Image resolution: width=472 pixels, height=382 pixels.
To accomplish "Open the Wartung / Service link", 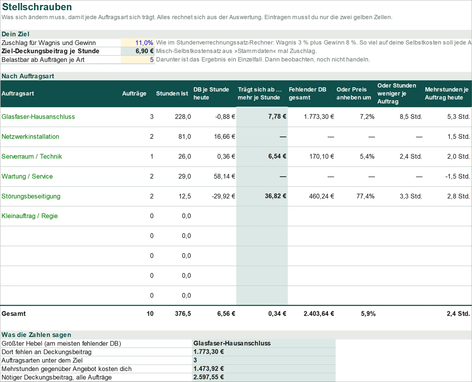I will (x=27, y=176).
